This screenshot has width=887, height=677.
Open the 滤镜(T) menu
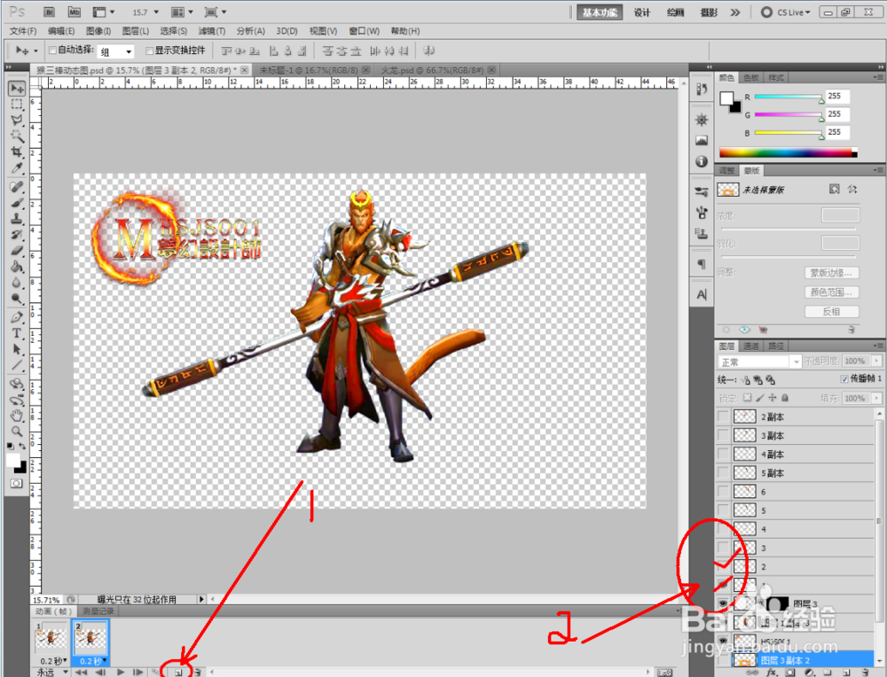point(212,31)
